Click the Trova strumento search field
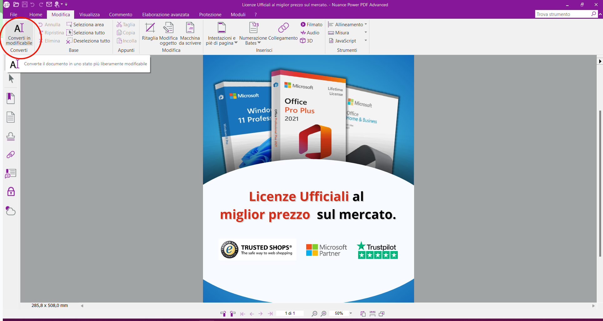Screen dimensions: 603x321 [562, 14]
